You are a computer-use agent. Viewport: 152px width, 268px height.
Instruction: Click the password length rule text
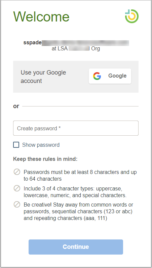[80, 175]
